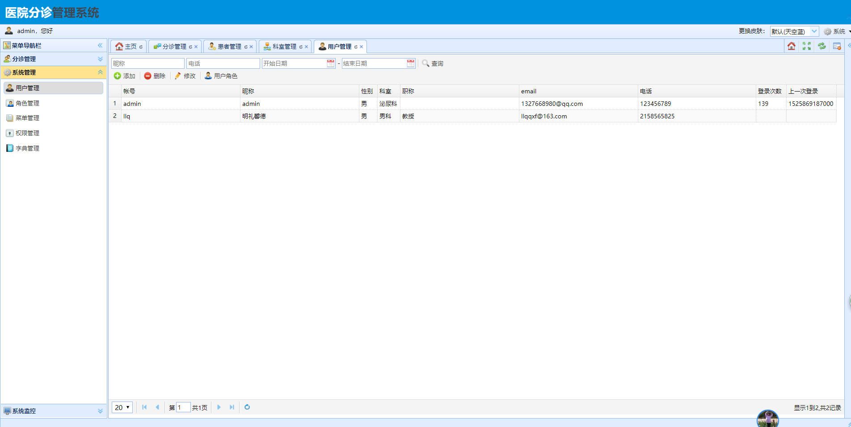This screenshot has height=427, width=851.
Task: Click the red house home icon in tab toolbar
Action: pos(792,46)
